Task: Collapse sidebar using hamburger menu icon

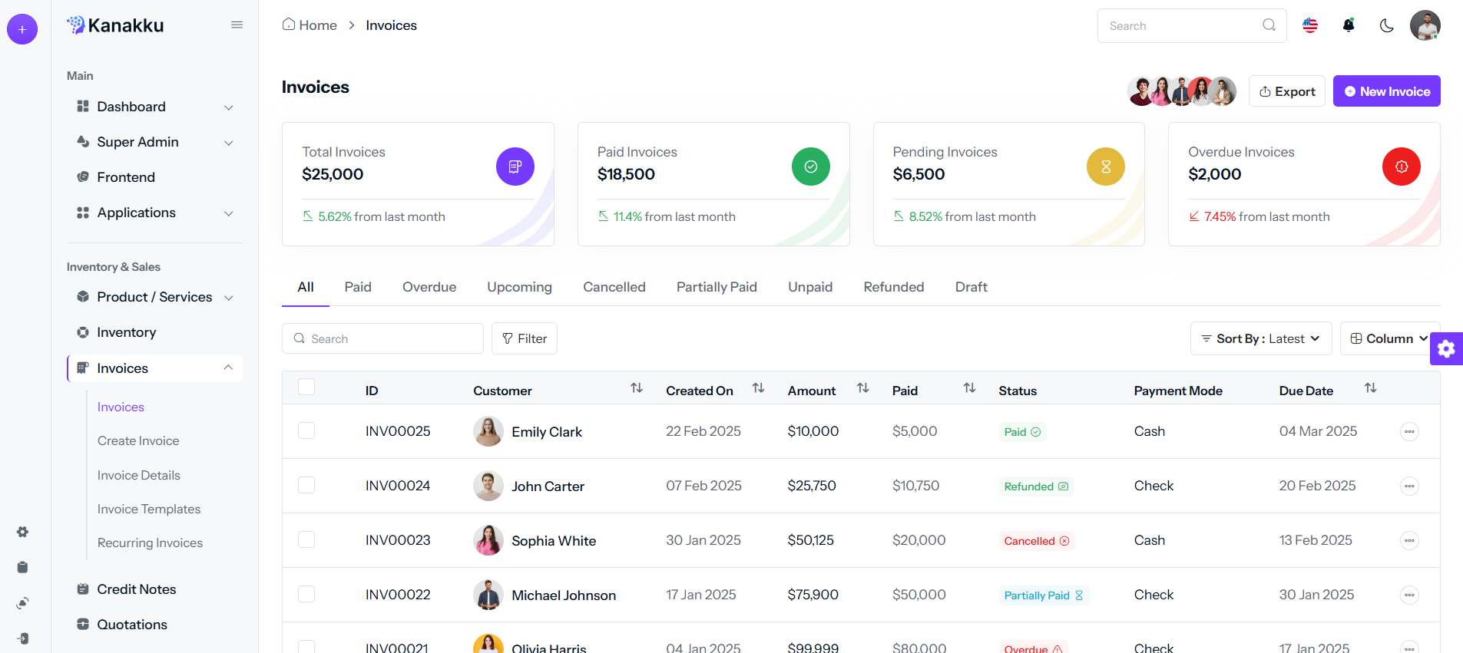Action: pos(237,25)
